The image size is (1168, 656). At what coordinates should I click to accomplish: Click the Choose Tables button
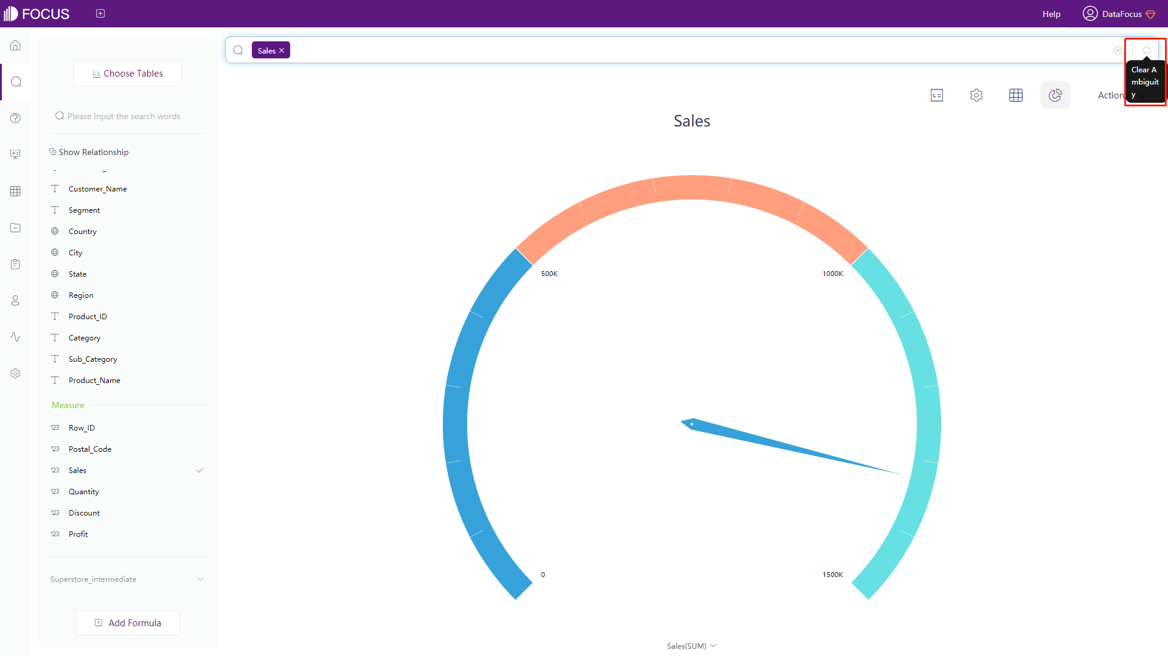(x=128, y=74)
